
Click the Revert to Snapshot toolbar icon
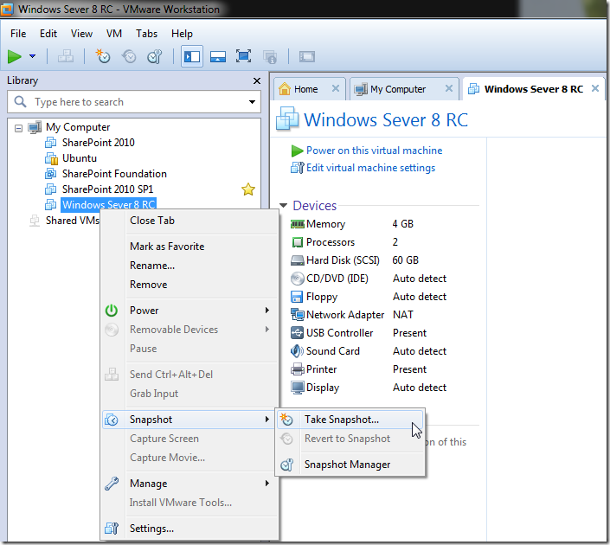(129, 56)
